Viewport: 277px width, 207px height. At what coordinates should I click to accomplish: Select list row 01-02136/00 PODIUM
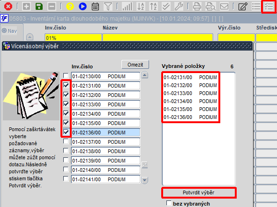click(x=105, y=133)
